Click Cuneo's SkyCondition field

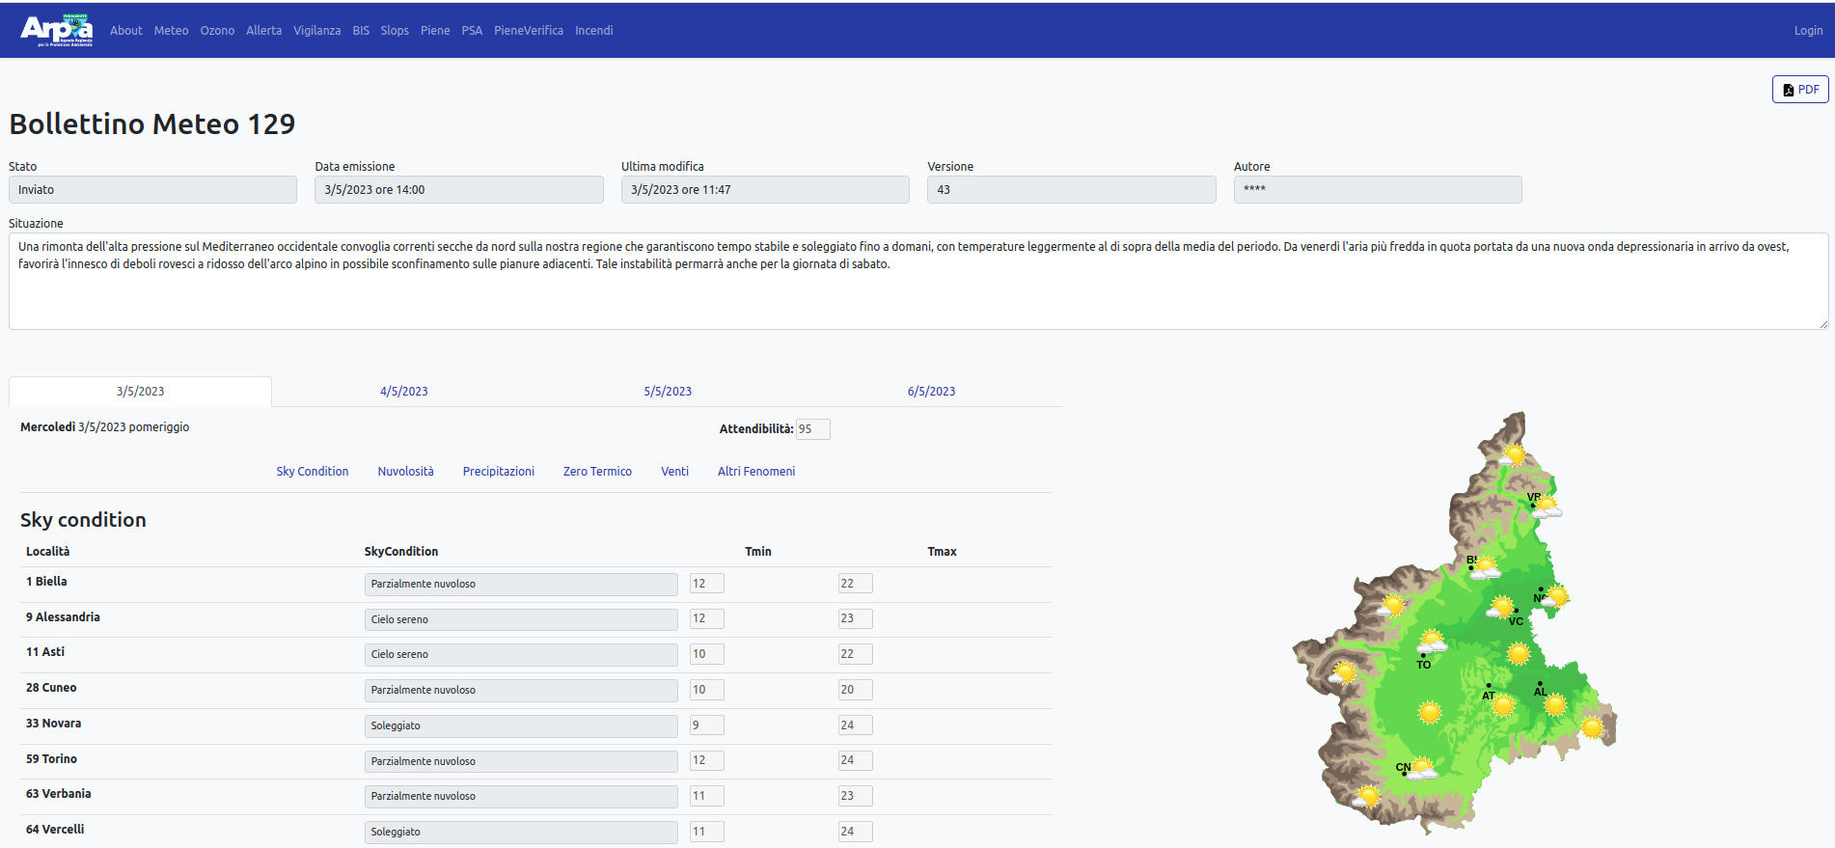pyautogui.click(x=521, y=691)
